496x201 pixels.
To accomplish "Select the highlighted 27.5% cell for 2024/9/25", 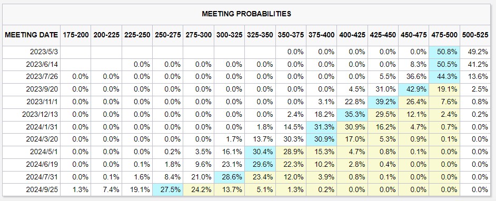I will tap(167, 189).
